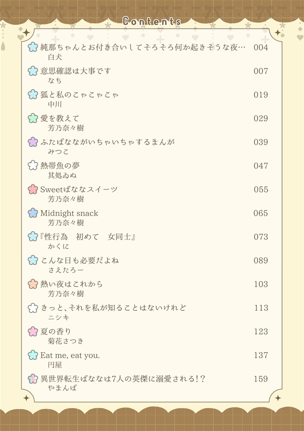
Task: Click page number 159
Action: [261, 379]
